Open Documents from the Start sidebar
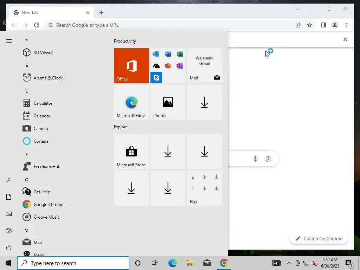This screenshot has height=270, width=360. click(x=9, y=197)
